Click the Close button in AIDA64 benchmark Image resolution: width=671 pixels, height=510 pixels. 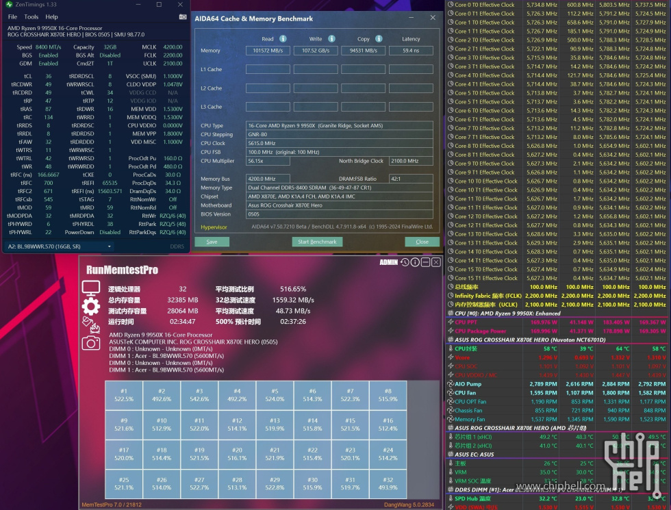coord(422,242)
